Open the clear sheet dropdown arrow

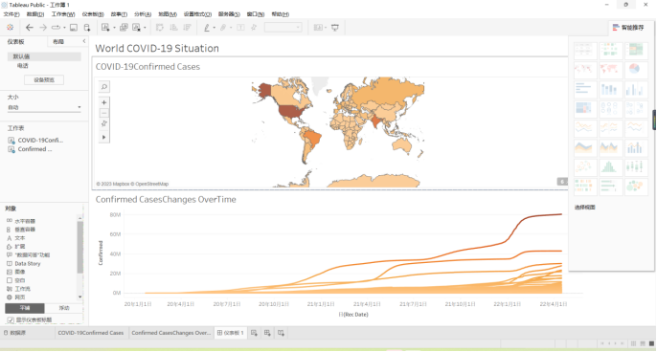point(145,28)
